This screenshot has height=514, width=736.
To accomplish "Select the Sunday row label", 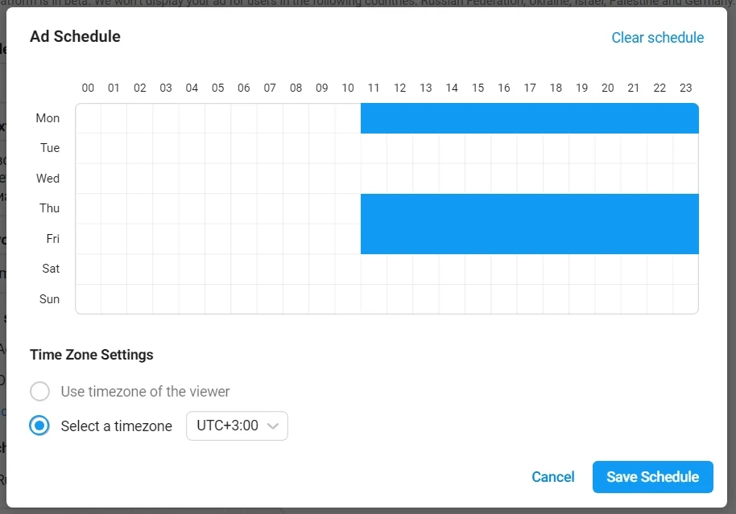I will click(x=50, y=299).
